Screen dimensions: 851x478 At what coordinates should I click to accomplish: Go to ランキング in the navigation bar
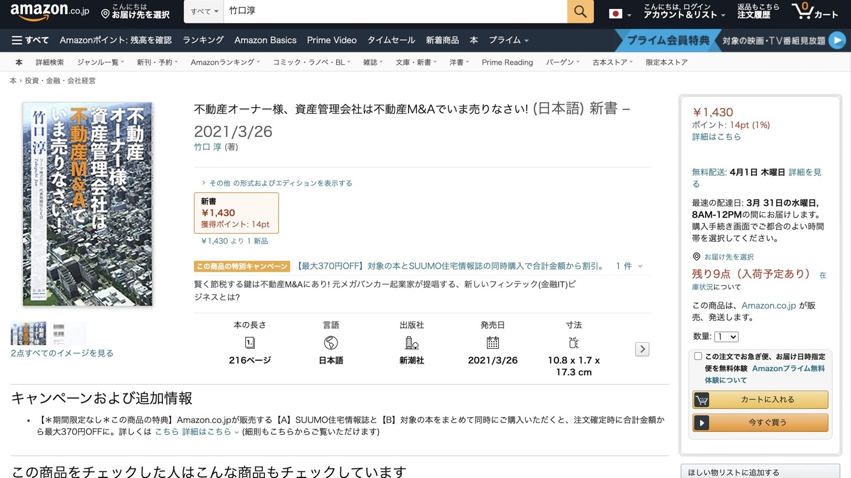point(203,40)
